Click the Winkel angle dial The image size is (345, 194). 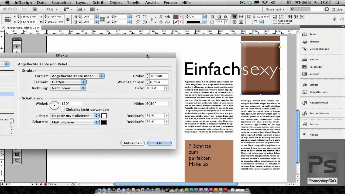[x=54, y=105]
